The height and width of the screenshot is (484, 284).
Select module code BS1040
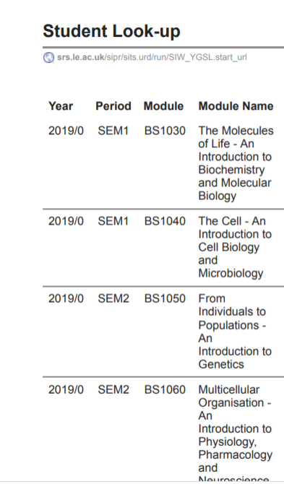(165, 221)
